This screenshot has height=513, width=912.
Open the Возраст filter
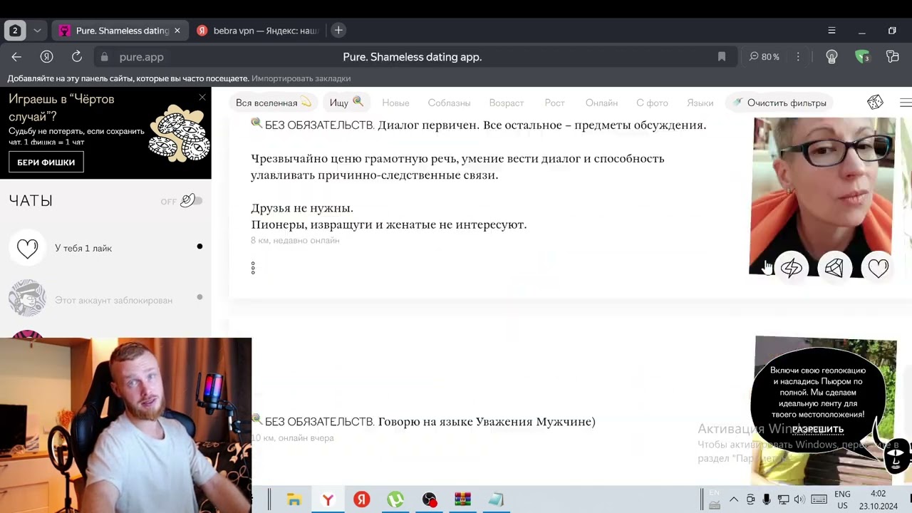(507, 103)
